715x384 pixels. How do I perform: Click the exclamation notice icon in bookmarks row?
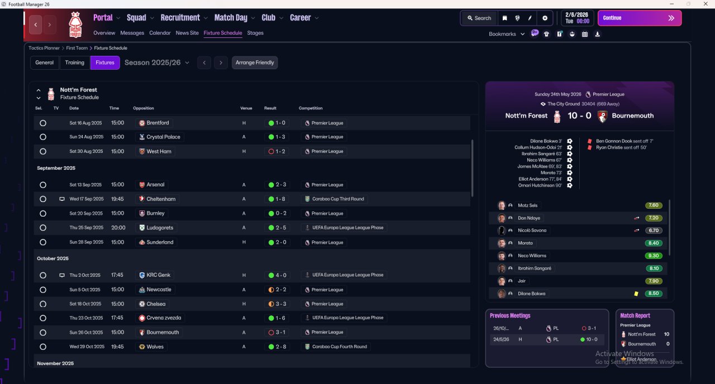pos(559,34)
